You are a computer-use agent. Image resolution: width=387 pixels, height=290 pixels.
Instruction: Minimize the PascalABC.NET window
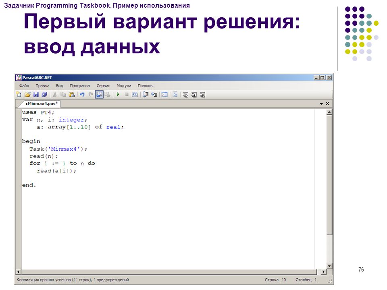click(x=316, y=78)
